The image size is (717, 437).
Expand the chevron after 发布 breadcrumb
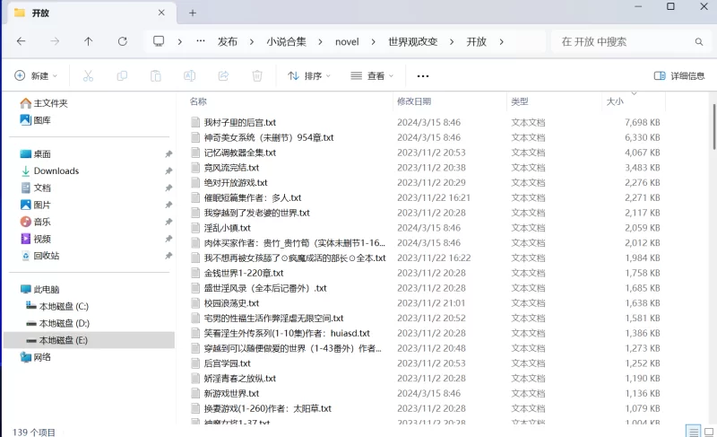coord(252,42)
